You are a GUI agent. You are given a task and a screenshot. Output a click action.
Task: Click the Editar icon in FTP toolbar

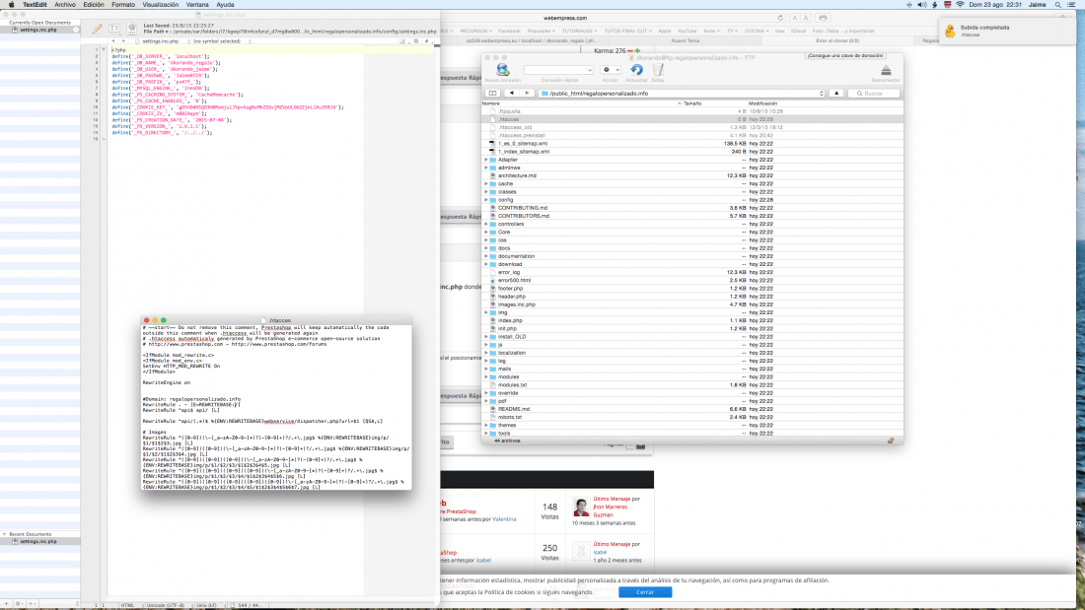click(658, 70)
